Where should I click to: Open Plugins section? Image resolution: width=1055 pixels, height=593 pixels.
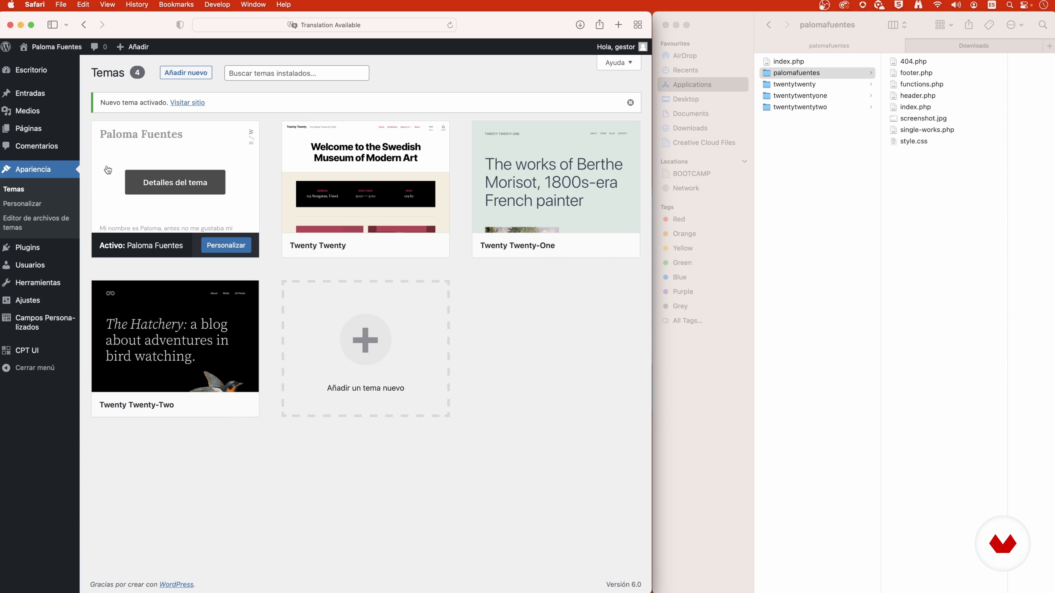point(27,248)
